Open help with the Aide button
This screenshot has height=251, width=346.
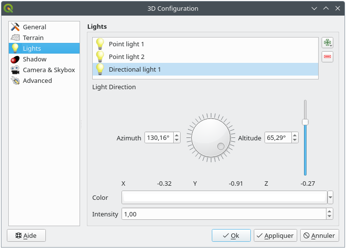point(26,235)
